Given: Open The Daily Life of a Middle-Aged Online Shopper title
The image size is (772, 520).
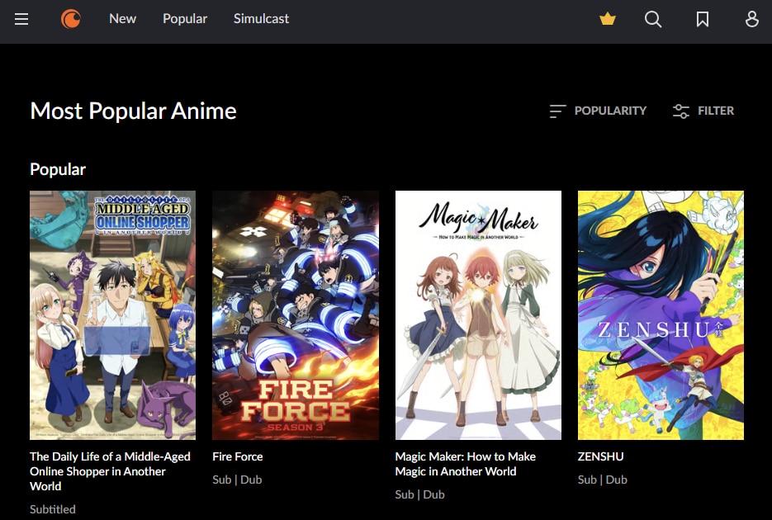Looking at the screenshot, I should [111, 471].
